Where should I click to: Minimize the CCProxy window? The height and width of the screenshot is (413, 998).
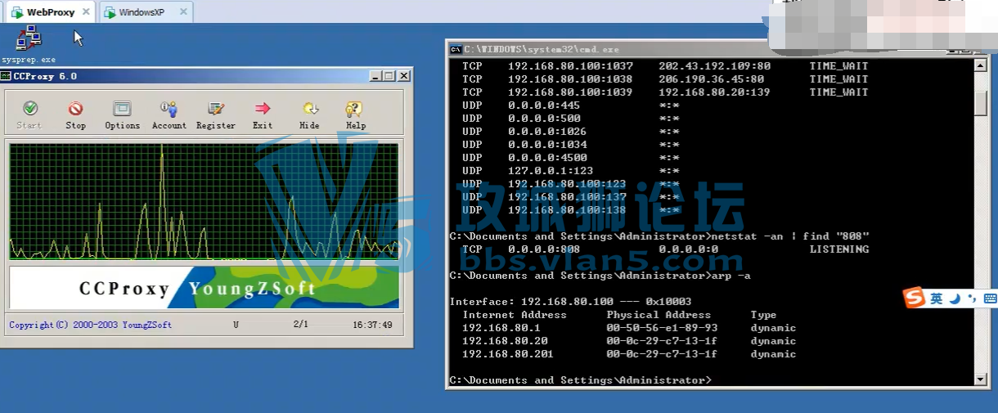[375, 76]
